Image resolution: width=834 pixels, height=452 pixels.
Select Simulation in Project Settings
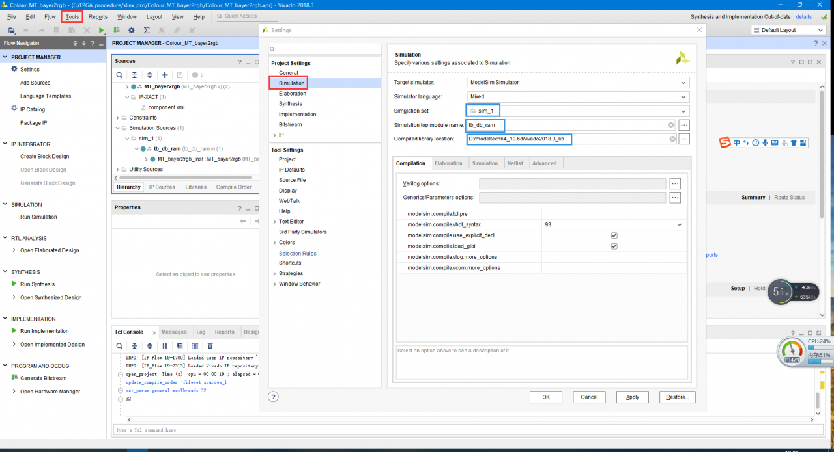pos(291,83)
